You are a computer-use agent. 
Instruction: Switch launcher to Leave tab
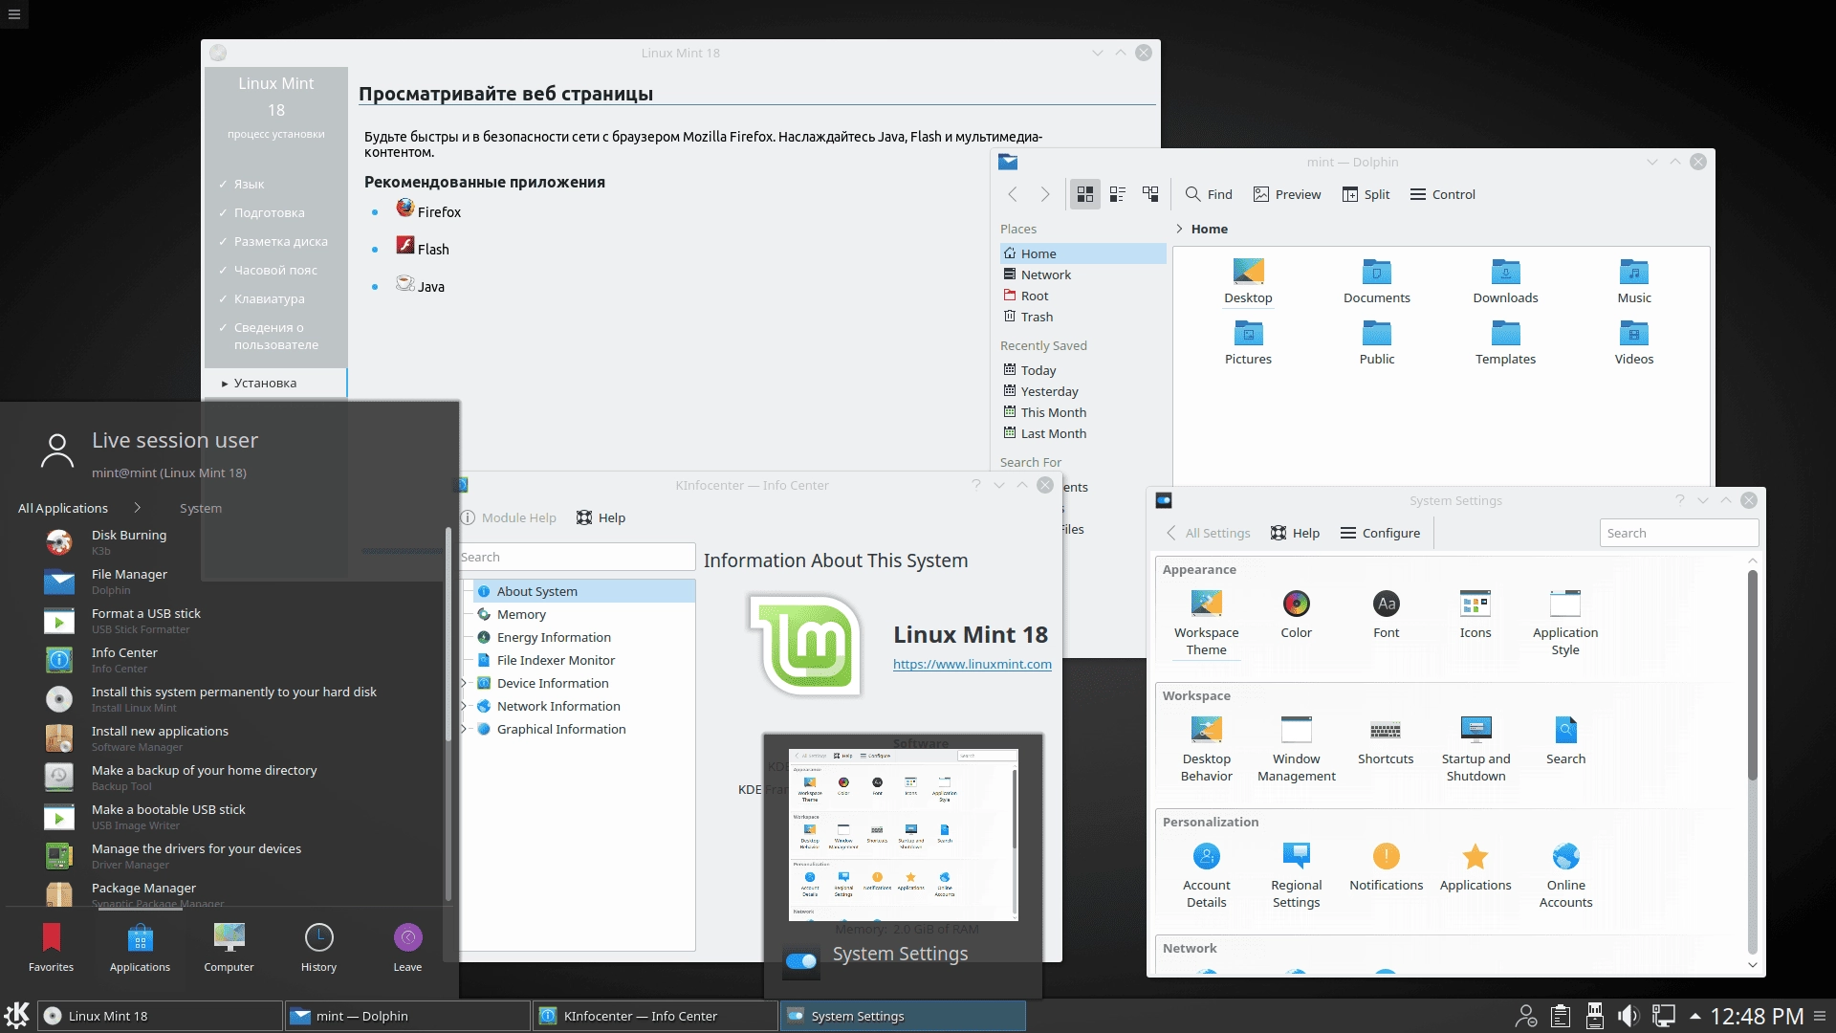(x=407, y=947)
